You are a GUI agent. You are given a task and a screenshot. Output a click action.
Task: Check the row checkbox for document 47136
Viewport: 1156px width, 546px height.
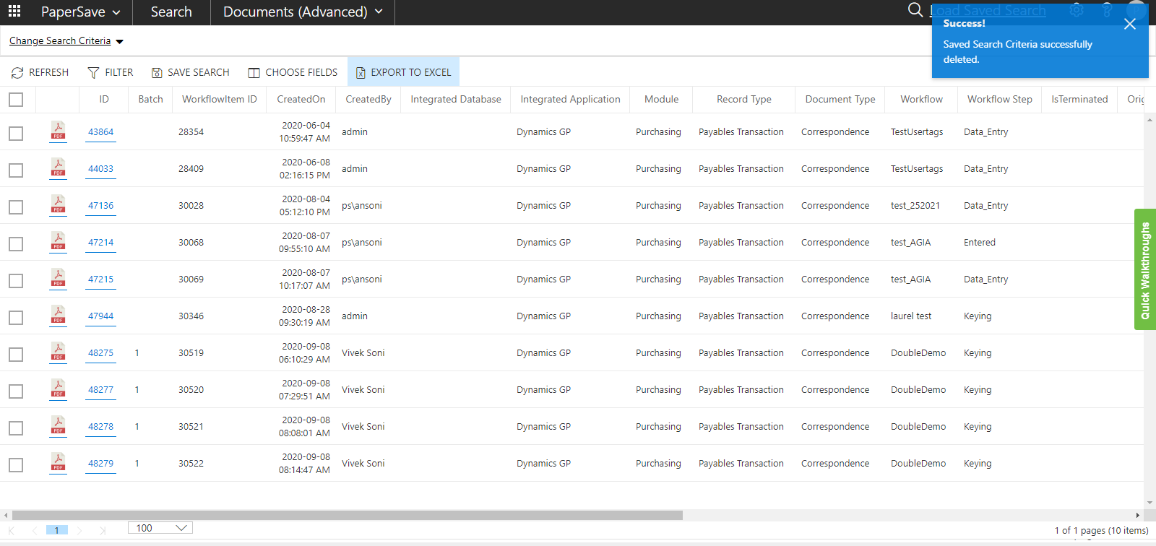(x=16, y=207)
